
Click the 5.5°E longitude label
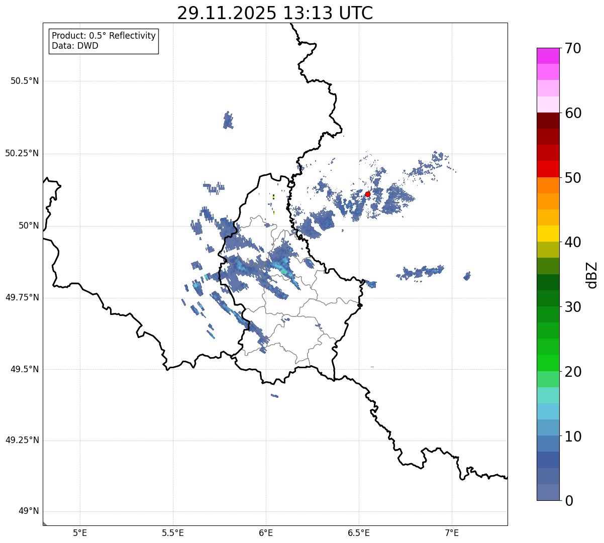point(173,532)
